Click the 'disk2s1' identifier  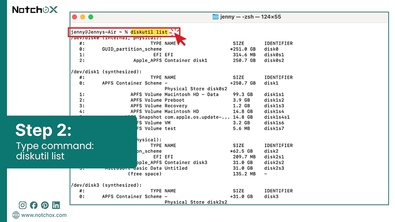point(274,157)
